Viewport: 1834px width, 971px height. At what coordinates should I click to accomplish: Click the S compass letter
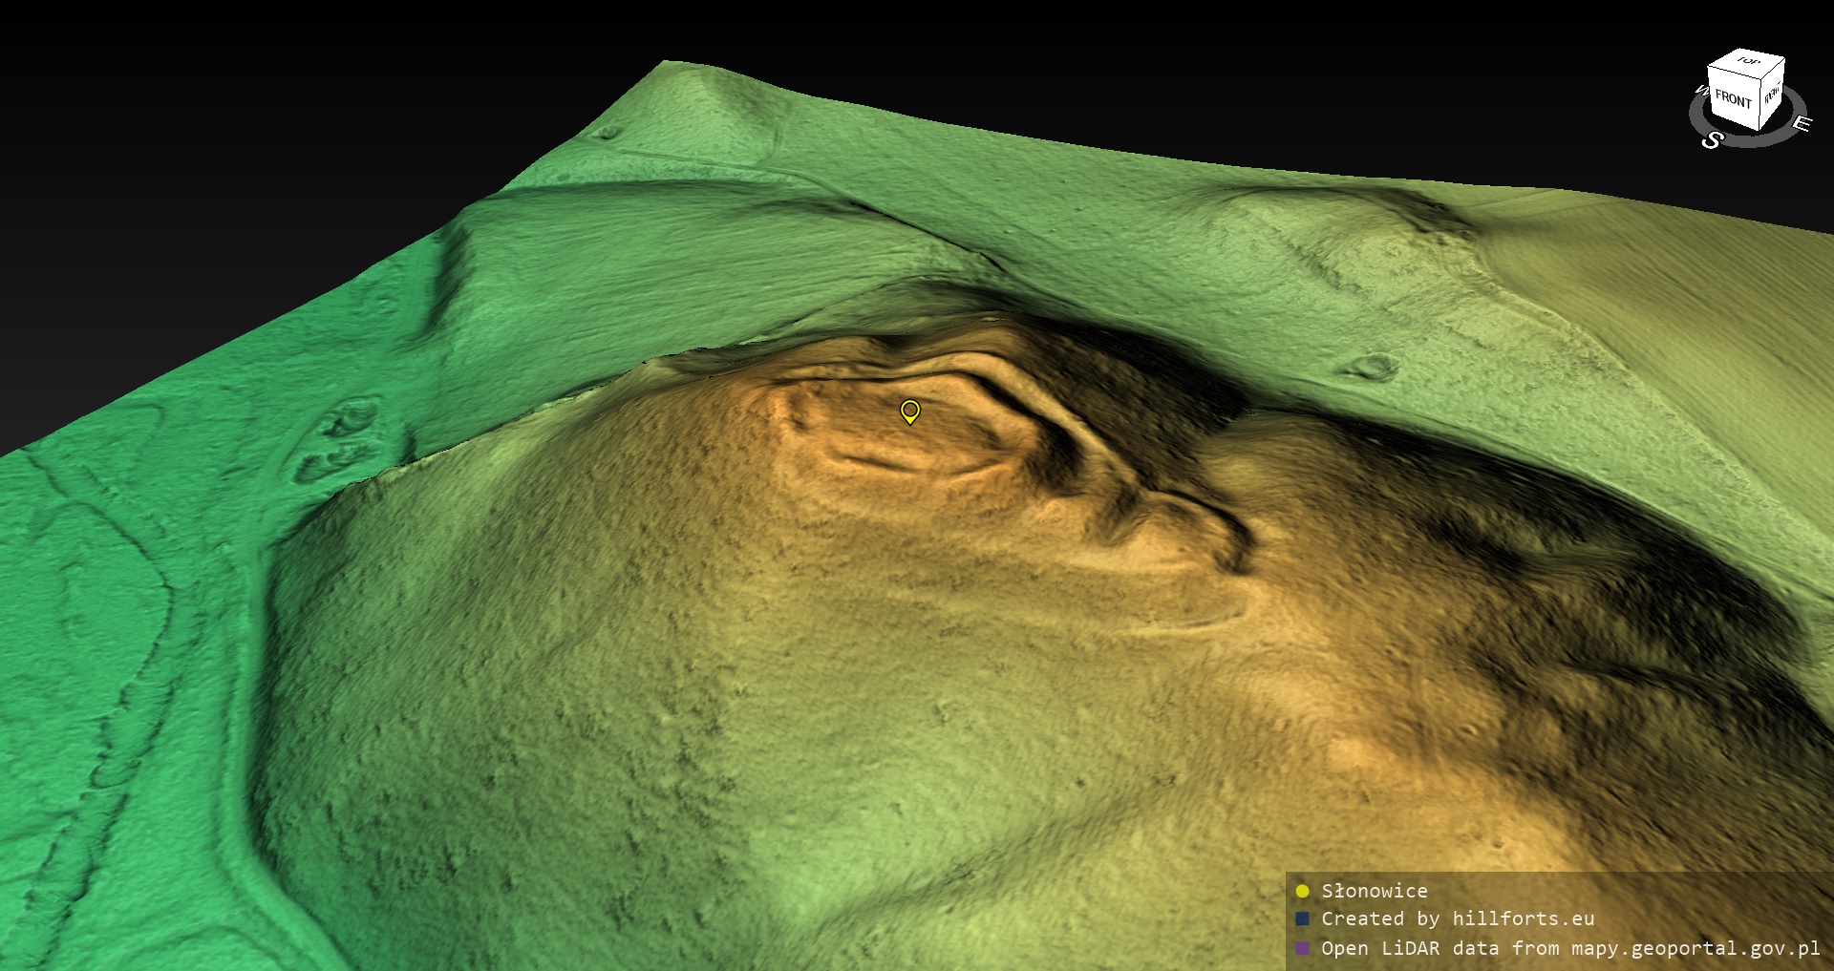(x=1712, y=139)
